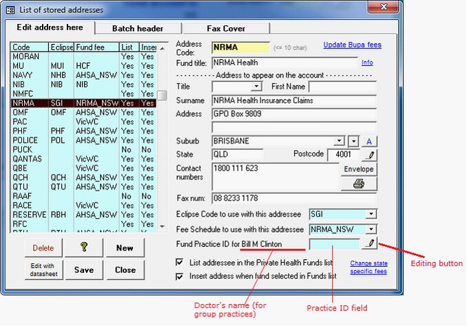
Task: Click the blue A button beside Suburb
Action: coord(369,141)
